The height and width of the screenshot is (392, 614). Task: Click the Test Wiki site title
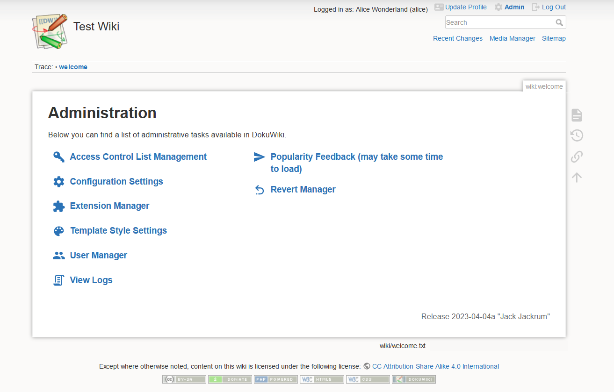pos(96,27)
